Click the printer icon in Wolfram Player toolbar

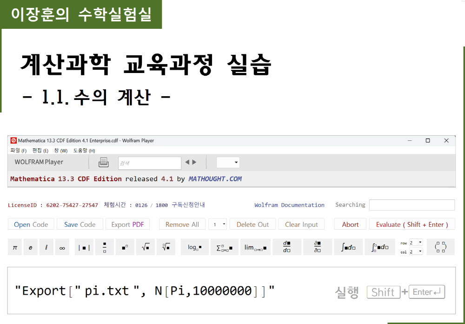(104, 162)
